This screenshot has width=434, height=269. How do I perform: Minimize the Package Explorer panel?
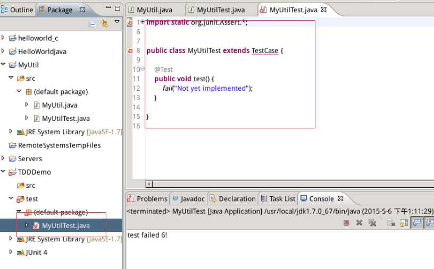pos(109,7)
